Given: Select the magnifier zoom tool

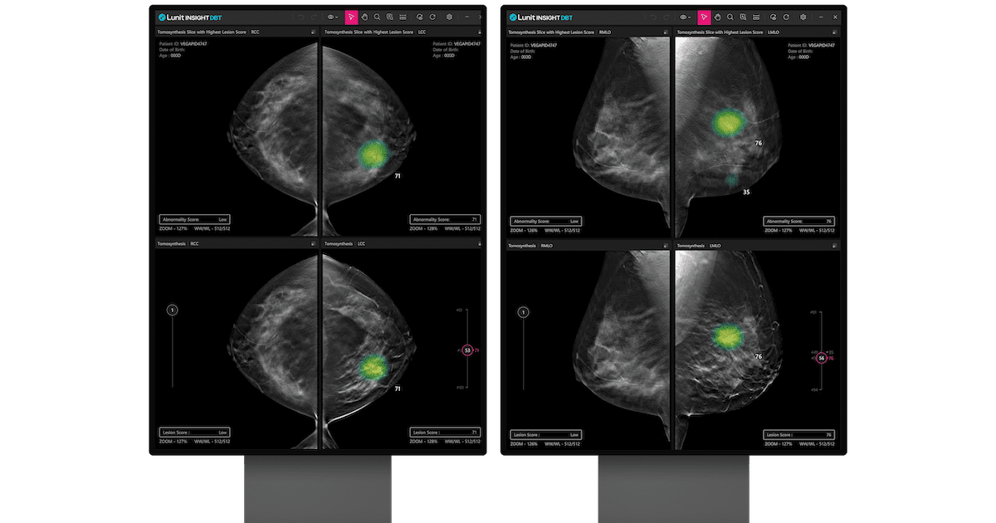Looking at the screenshot, I should coord(377,17).
